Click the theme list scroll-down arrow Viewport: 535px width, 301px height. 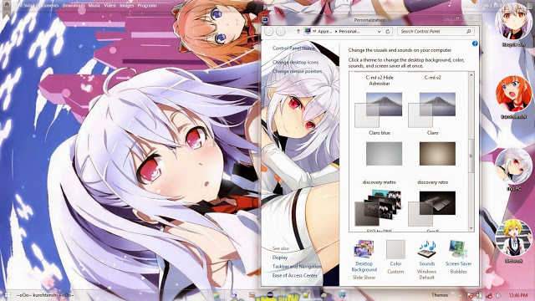pos(471,228)
